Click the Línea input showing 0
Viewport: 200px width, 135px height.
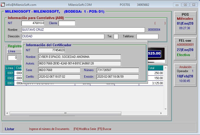point(12,58)
